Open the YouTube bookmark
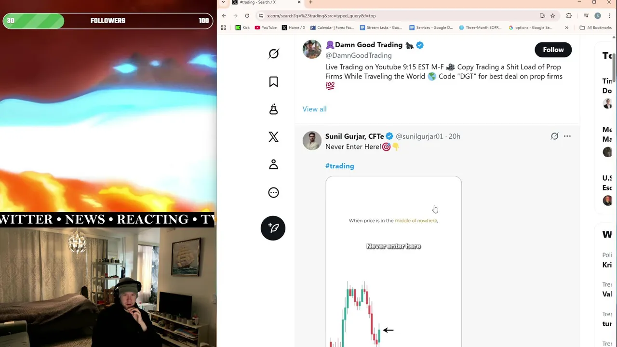The height and width of the screenshot is (347, 617). 266,27
